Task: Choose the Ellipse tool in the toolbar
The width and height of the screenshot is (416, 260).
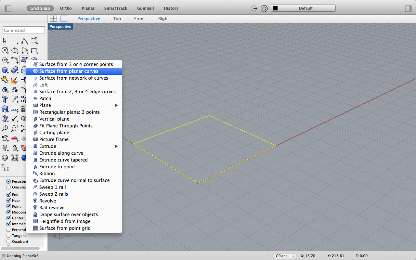Action: tap(15, 50)
